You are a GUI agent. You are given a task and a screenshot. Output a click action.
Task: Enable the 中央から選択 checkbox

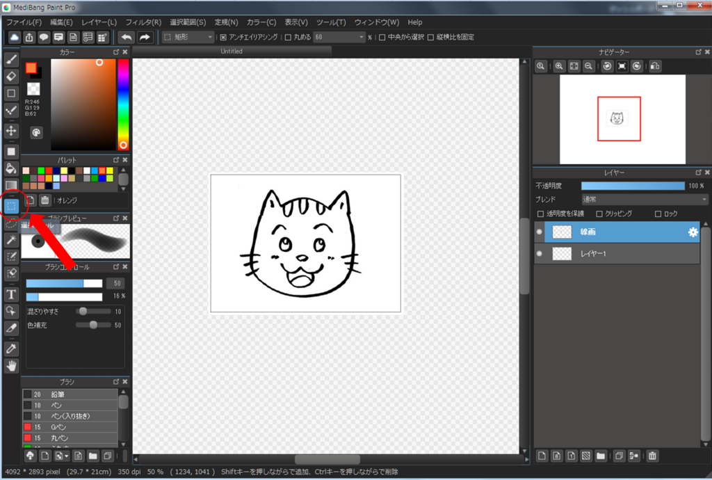(382, 38)
